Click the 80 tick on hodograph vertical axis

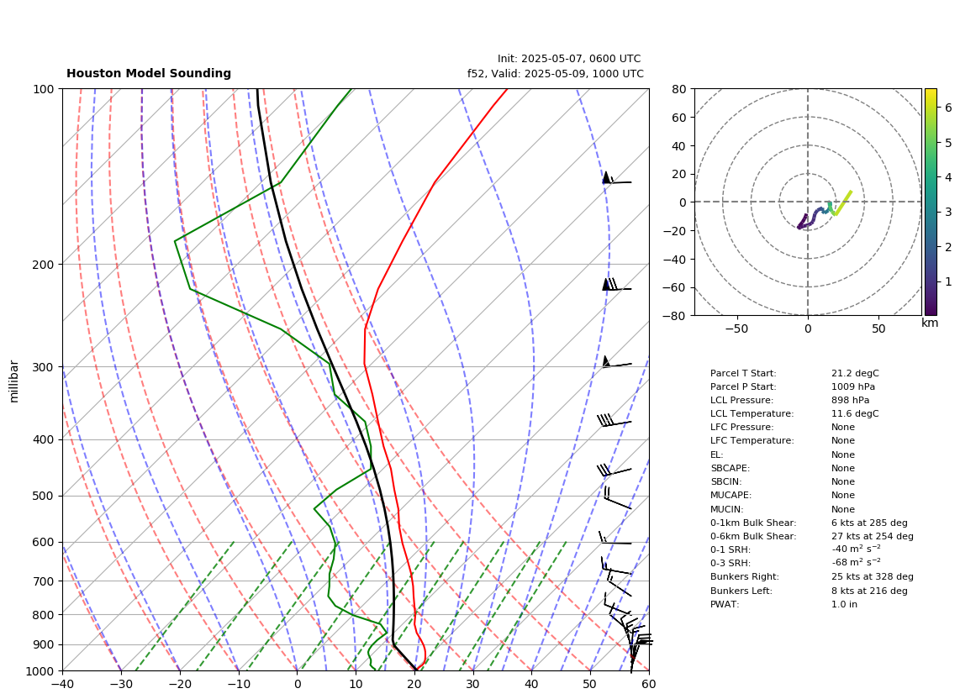682,89
